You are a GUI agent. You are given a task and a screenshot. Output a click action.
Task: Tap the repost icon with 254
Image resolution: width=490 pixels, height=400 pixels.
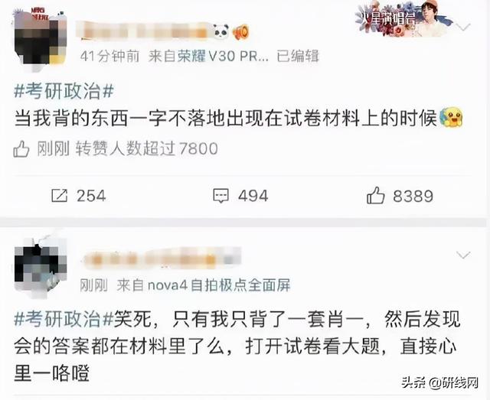(x=60, y=196)
